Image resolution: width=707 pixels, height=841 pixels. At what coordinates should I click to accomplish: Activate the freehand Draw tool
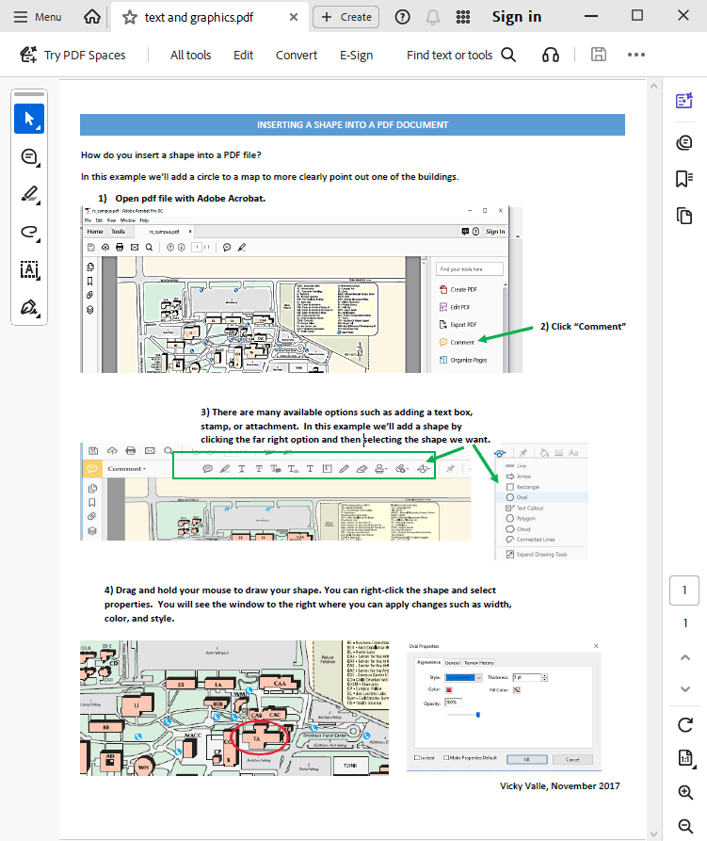coord(29,233)
